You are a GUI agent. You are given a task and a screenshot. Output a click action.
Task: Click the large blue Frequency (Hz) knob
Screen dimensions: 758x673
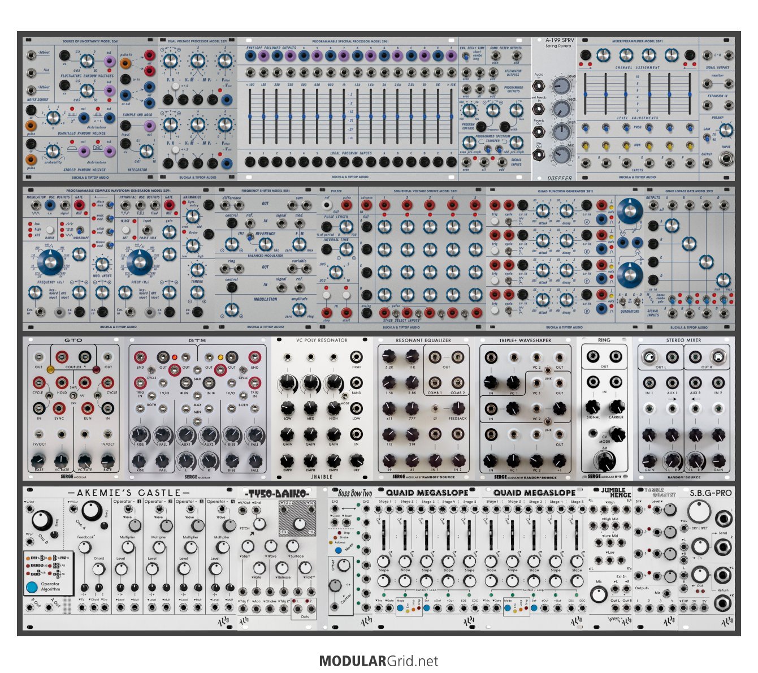pyautogui.click(x=50, y=263)
